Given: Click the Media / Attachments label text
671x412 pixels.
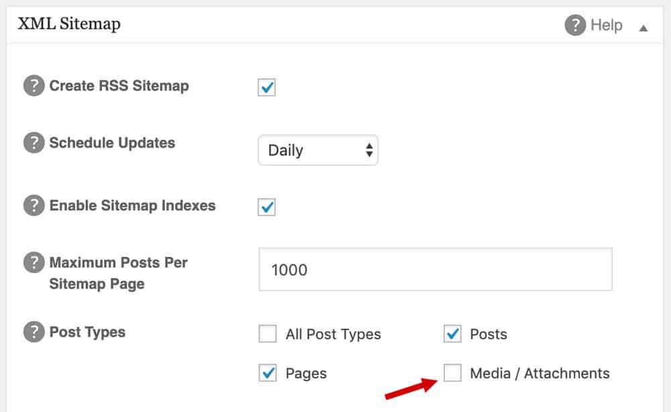Looking at the screenshot, I should pos(539,374).
